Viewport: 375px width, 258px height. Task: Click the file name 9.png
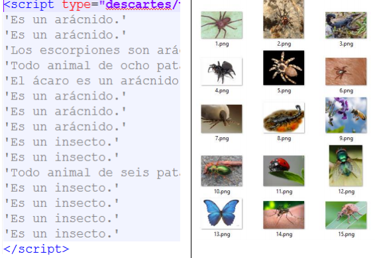pos(347,139)
